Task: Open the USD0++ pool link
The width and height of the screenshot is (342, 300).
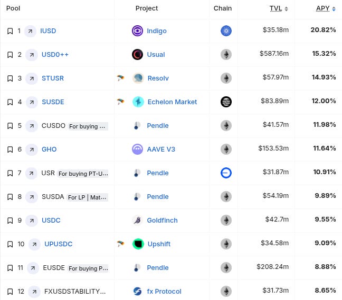Action: pyautogui.click(x=55, y=55)
